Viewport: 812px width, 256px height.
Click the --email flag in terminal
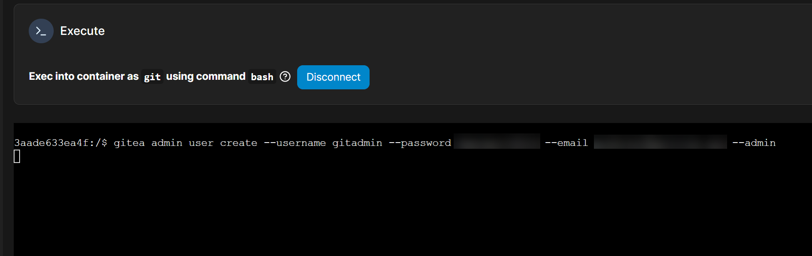[566, 143]
